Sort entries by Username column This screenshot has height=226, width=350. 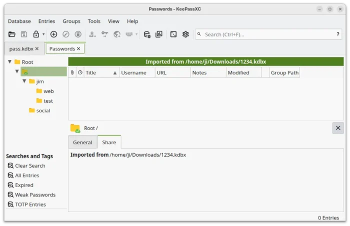tap(137, 72)
